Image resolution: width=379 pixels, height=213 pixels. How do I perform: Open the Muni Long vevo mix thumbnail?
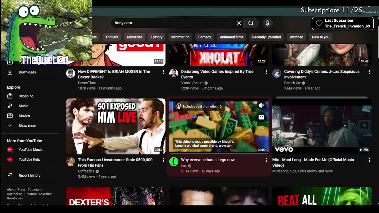coord(322,126)
